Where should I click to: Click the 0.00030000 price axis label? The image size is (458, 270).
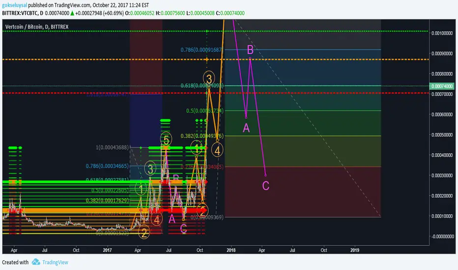(442, 175)
